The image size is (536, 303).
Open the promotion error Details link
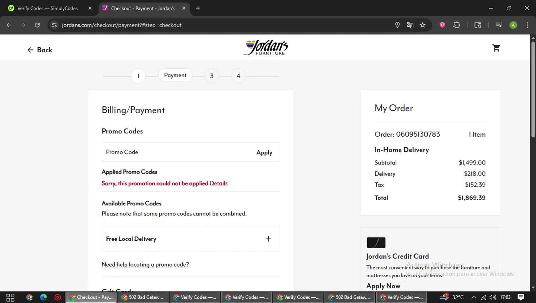(218, 183)
